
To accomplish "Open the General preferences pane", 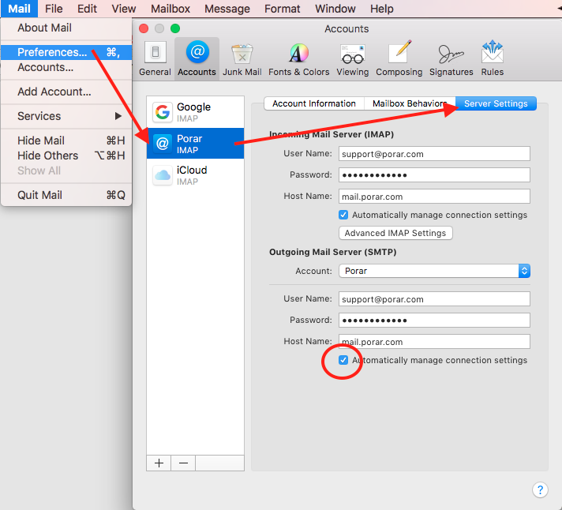I will click(x=155, y=58).
